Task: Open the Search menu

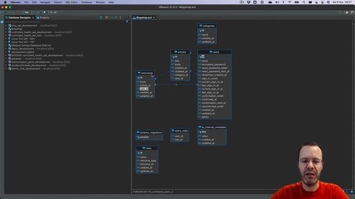Action: [58, 2]
